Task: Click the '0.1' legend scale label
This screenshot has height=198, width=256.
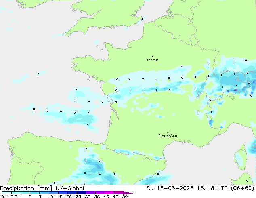Action: coord(4,196)
